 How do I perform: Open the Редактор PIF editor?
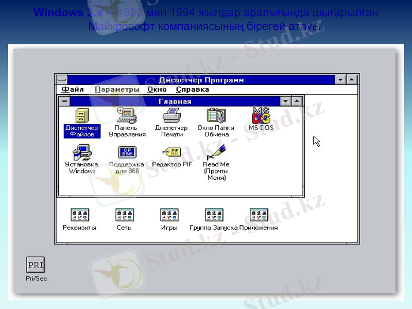(171, 152)
